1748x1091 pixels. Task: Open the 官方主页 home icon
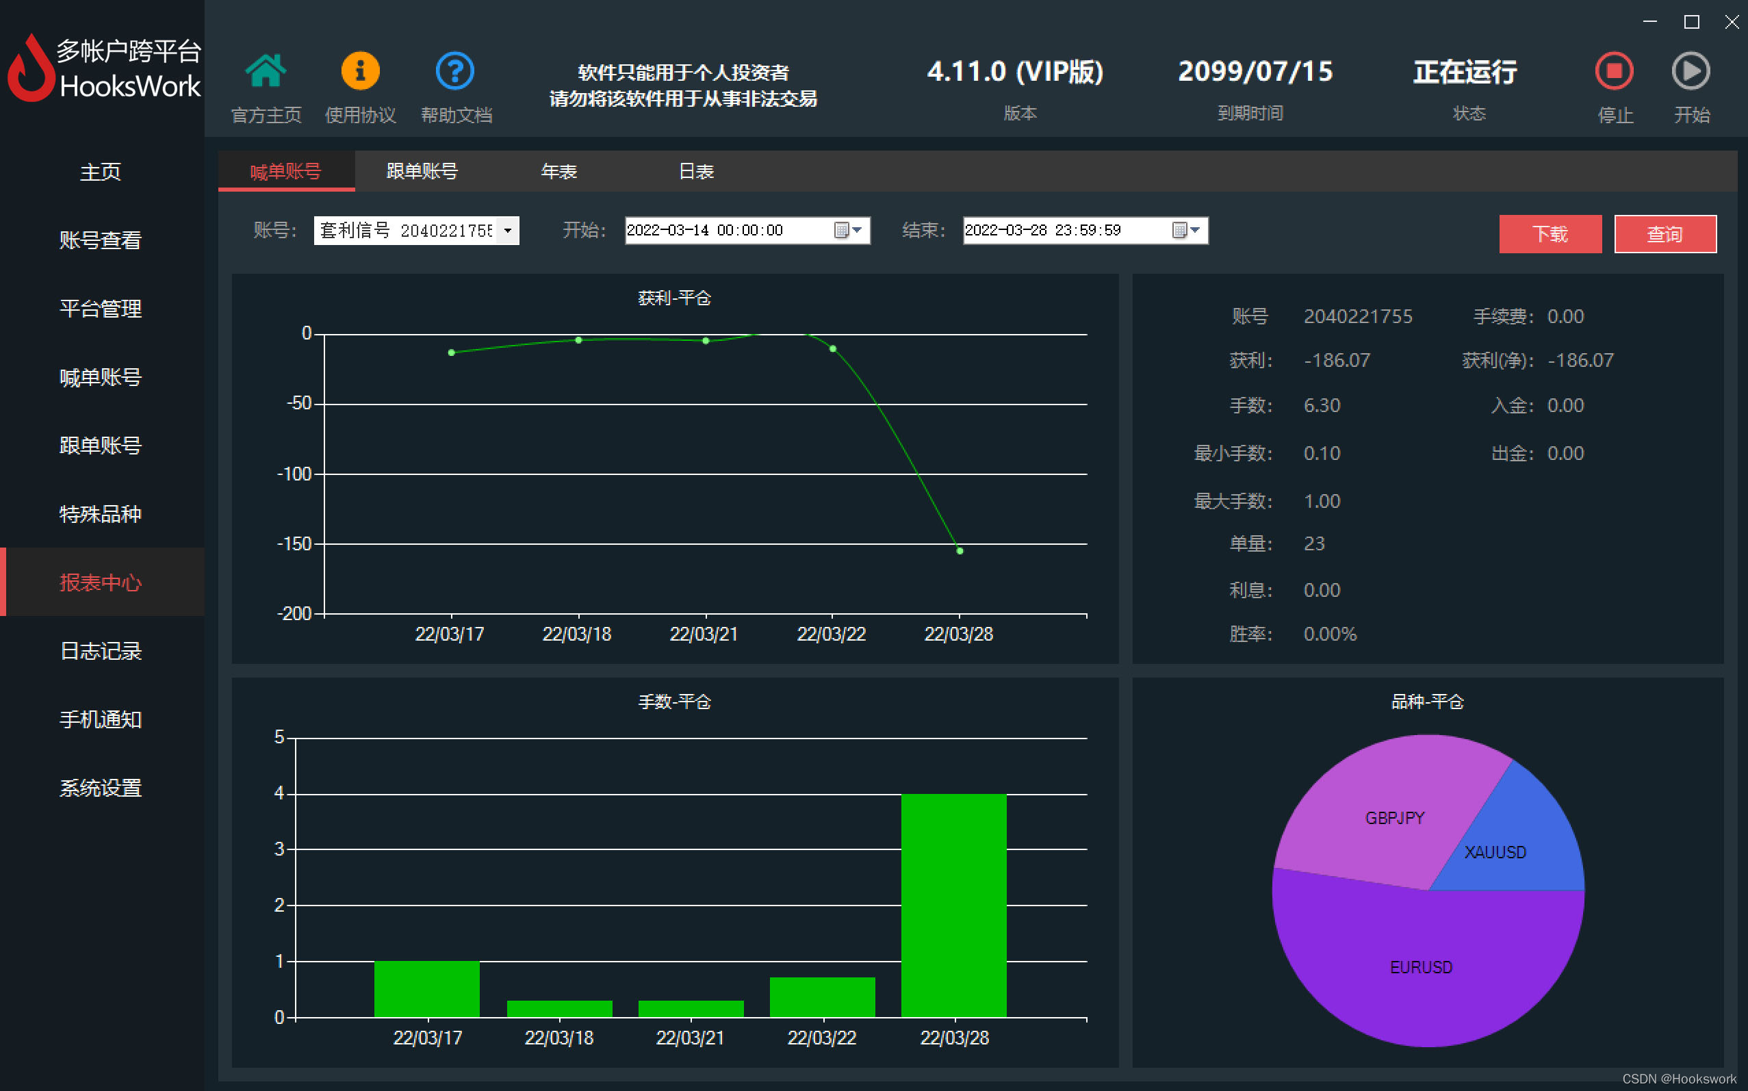[266, 71]
